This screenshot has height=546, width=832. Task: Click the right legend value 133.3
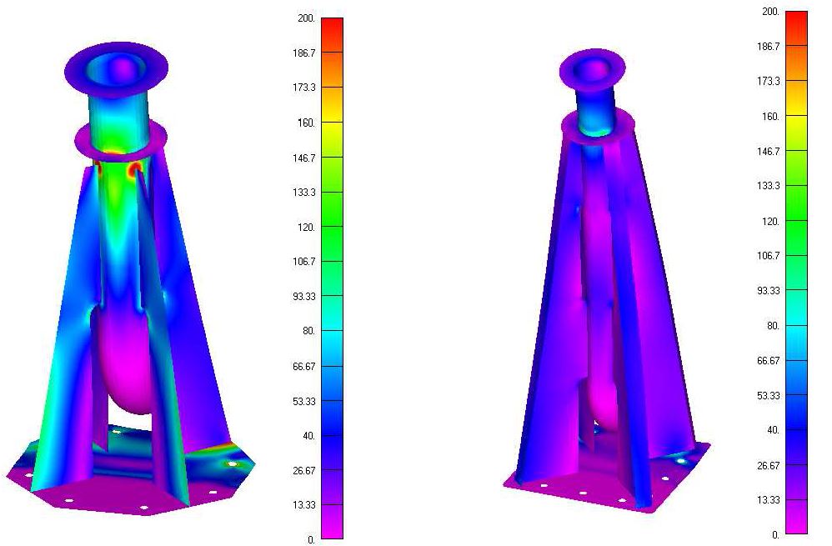tap(768, 186)
